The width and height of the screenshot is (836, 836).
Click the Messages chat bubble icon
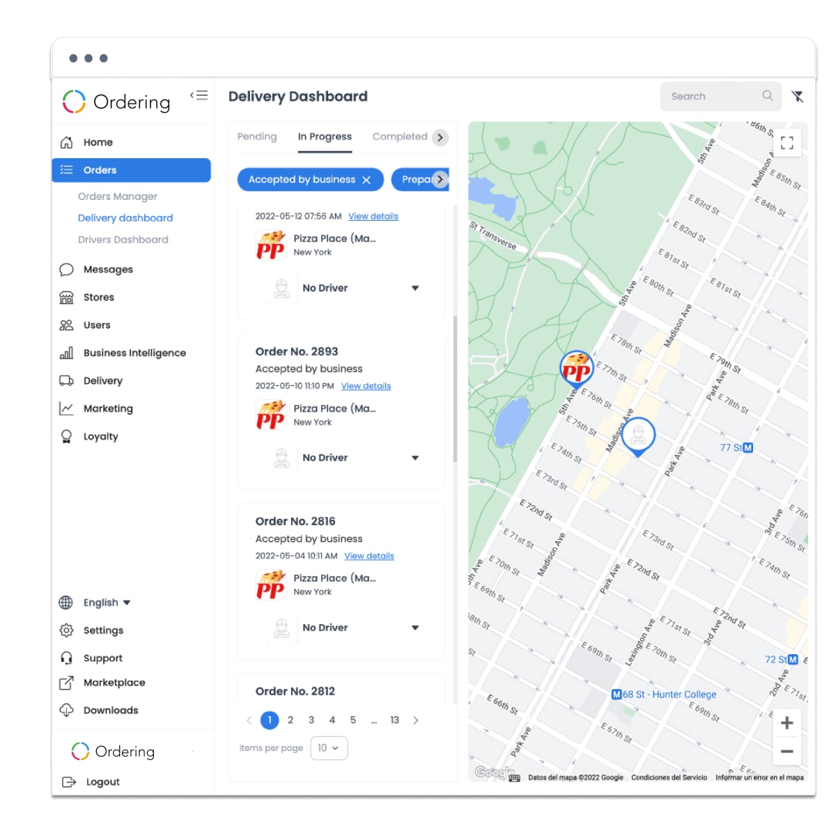click(66, 270)
